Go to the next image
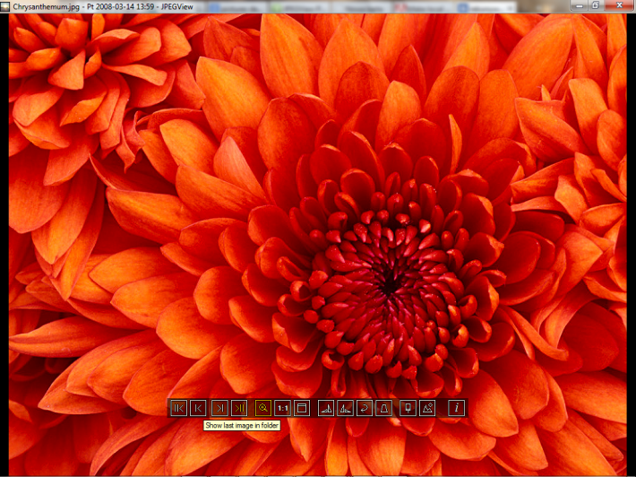The height and width of the screenshot is (477, 636). coord(219,408)
